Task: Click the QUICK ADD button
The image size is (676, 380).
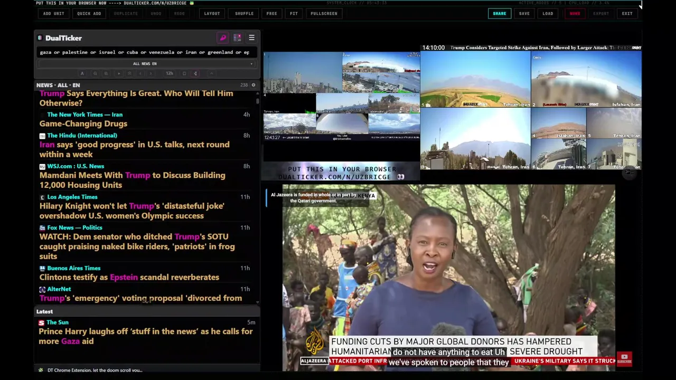Action: pyautogui.click(x=89, y=14)
